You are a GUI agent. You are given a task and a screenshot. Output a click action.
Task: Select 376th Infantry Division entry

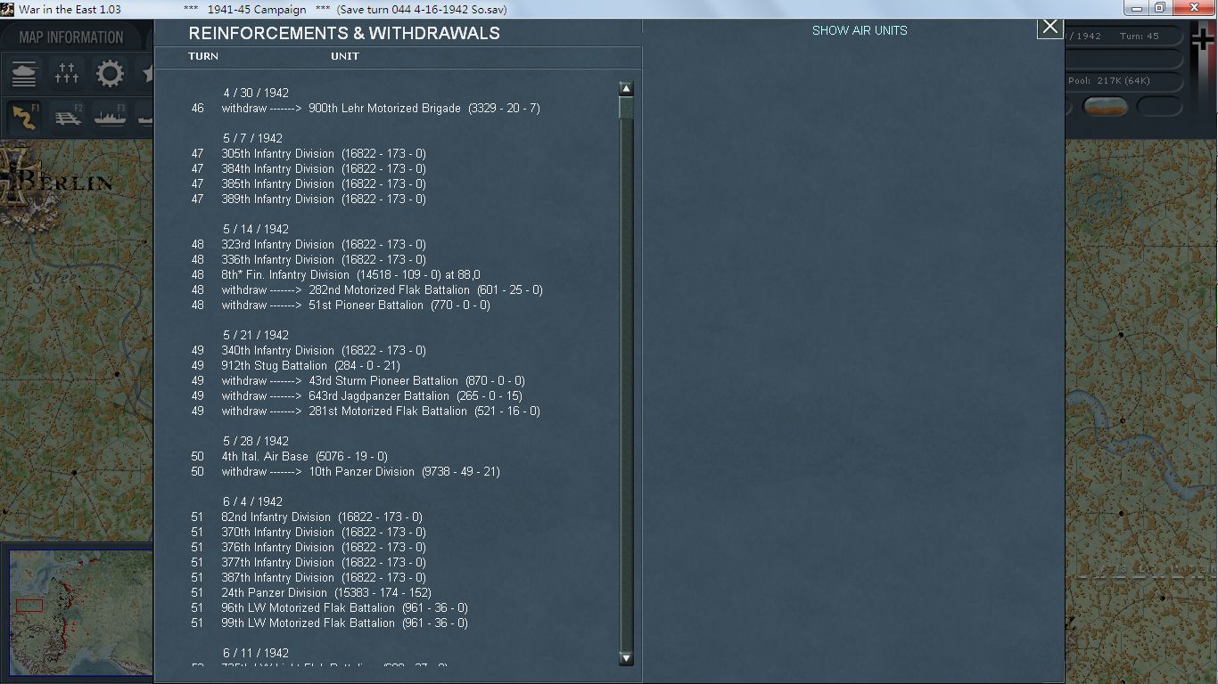(x=324, y=548)
